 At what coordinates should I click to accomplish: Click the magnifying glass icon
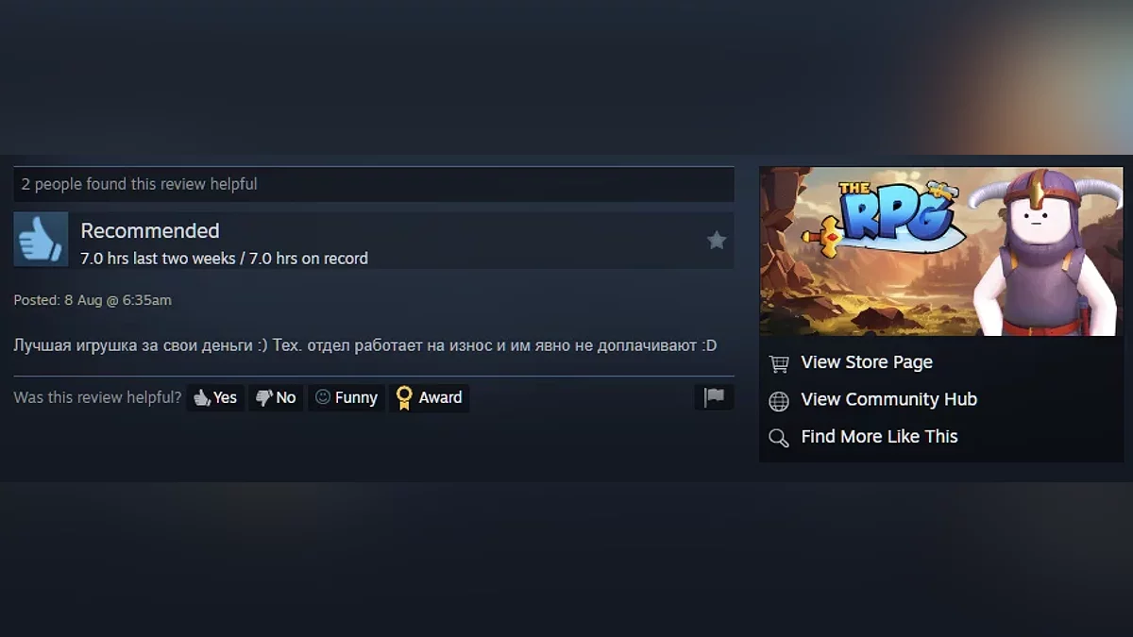point(779,438)
